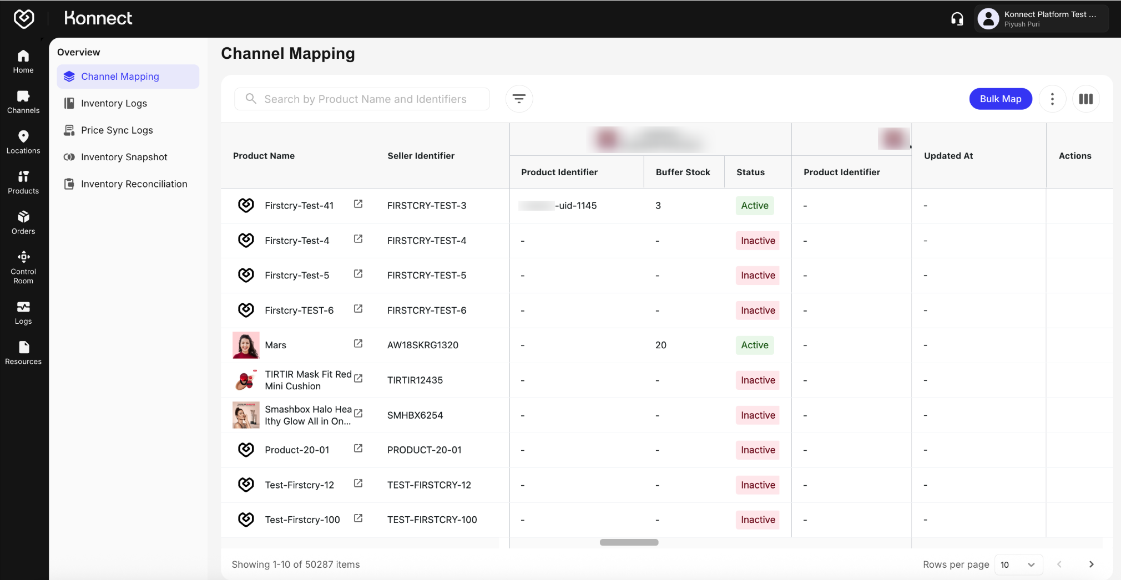Click the Mars product thumbnail
This screenshot has width=1121, height=580.
pos(246,345)
